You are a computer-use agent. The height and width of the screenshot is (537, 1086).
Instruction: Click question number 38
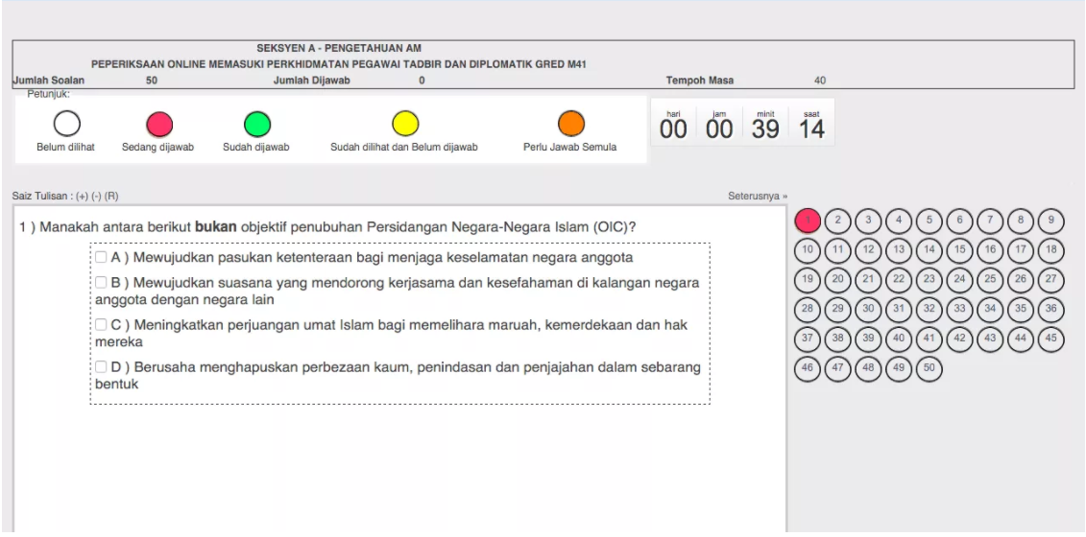pyautogui.click(x=838, y=339)
